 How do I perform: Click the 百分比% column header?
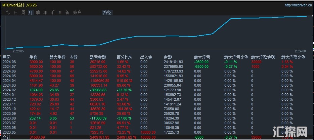pos(124,57)
